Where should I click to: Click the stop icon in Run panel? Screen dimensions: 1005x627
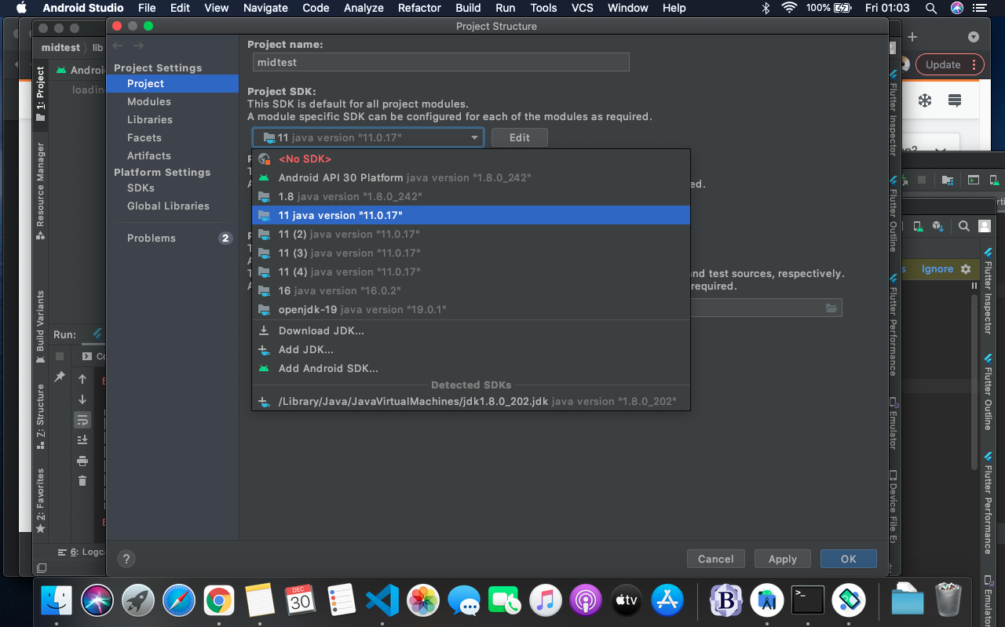pyautogui.click(x=60, y=356)
